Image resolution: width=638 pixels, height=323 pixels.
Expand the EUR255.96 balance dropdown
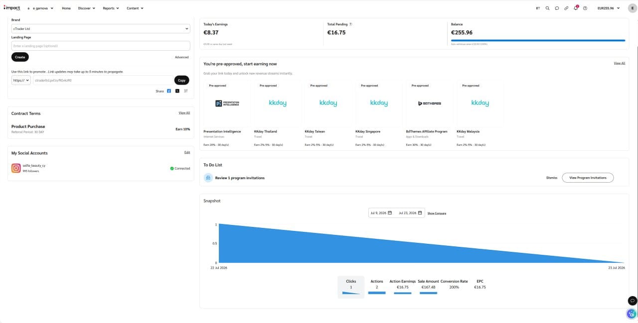608,8
